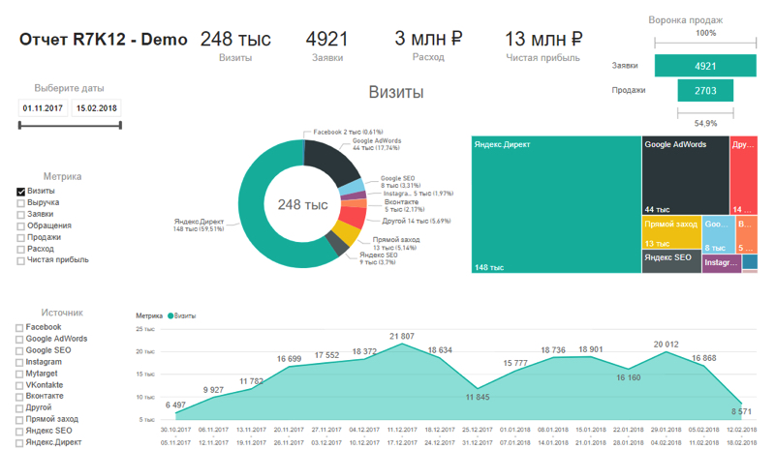
Task: Enable the Выручка metric checkbox
Action: [21, 203]
